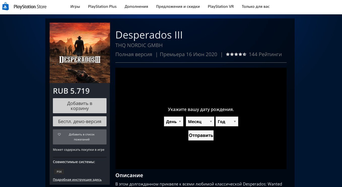Image resolution: width=342 pixels, height=187 pixels.
Task: Expand the День birth date dropdown
Action: tap(174, 122)
